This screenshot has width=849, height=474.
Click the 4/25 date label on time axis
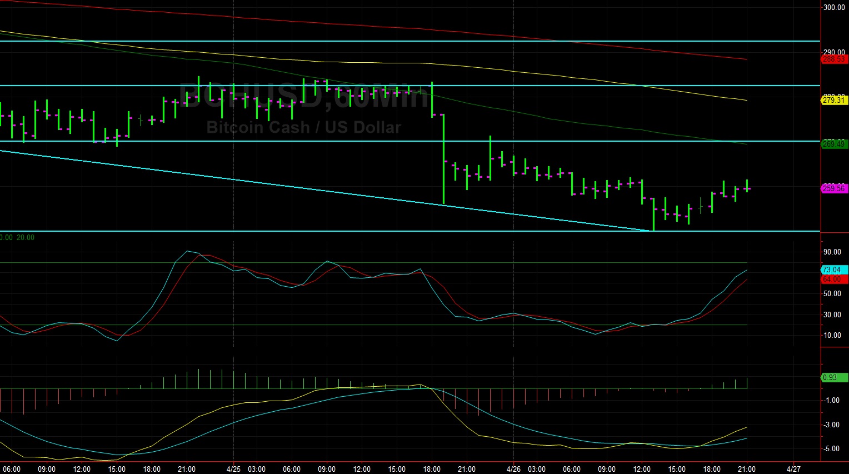[x=233, y=468]
